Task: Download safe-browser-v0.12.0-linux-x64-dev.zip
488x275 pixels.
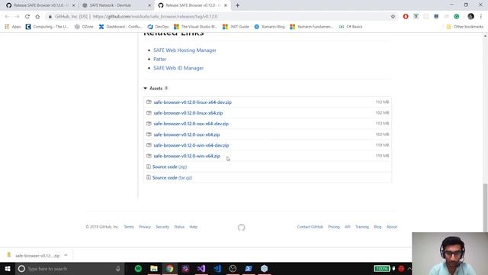Action: (192, 102)
